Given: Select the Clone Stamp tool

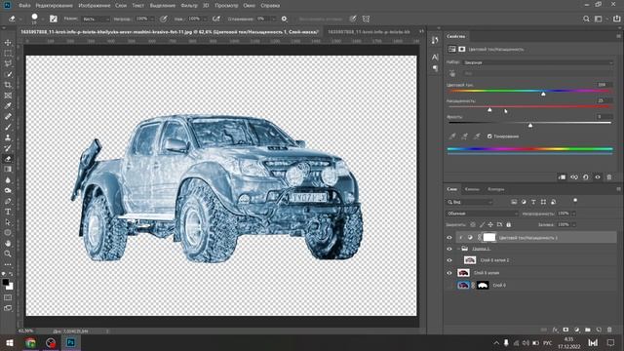Looking at the screenshot, I should [x=8, y=137].
